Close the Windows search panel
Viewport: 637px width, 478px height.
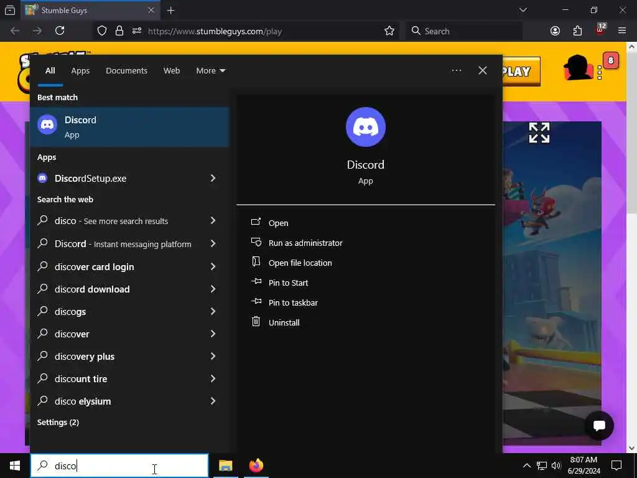[483, 70]
